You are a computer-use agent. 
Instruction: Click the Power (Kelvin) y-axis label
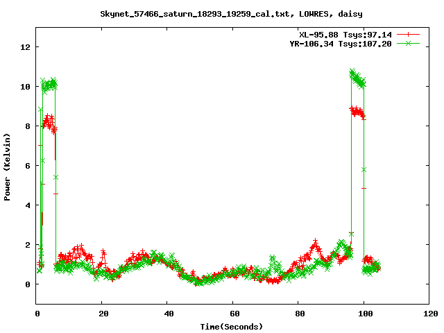point(7,167)
